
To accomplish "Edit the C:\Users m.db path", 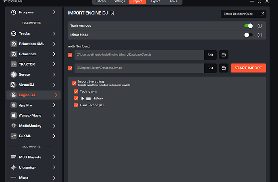I will [x=210, y=55].
